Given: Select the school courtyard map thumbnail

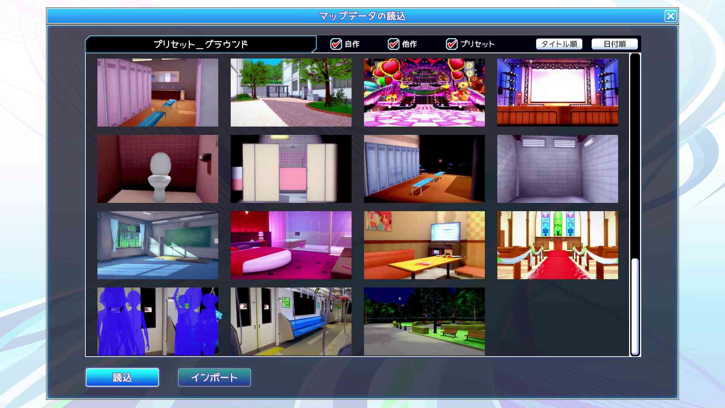Looking at the screenshot, I should coord(291,93).
